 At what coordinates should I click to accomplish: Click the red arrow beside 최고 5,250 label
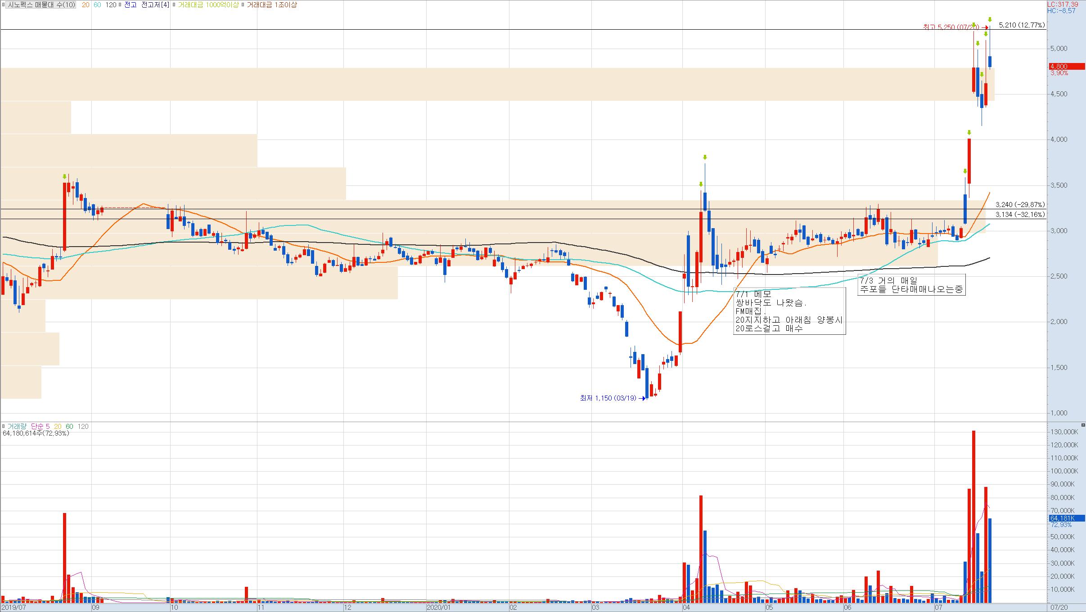[985, 27]
